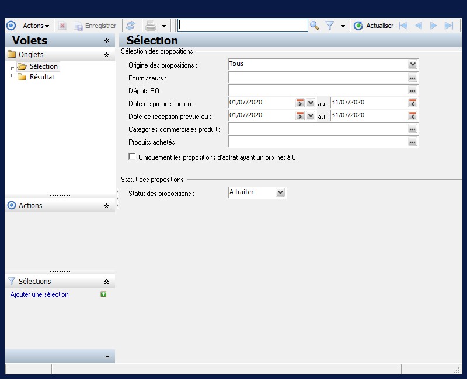The image size is (467, 379).
Task: Click red arrow icon beside proposition start date
Action: (300, 103)
